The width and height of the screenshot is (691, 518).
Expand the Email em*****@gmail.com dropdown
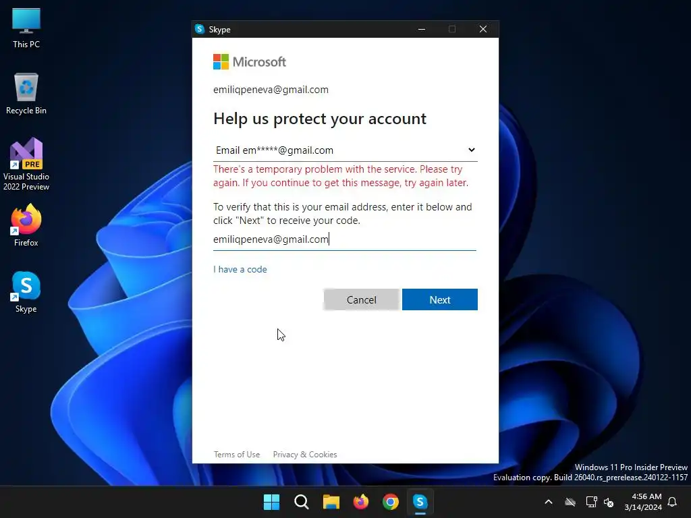tap(345, 150)
